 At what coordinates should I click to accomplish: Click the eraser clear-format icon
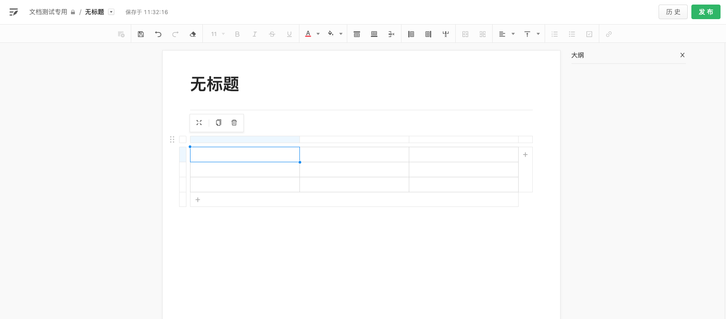point(193,34)
